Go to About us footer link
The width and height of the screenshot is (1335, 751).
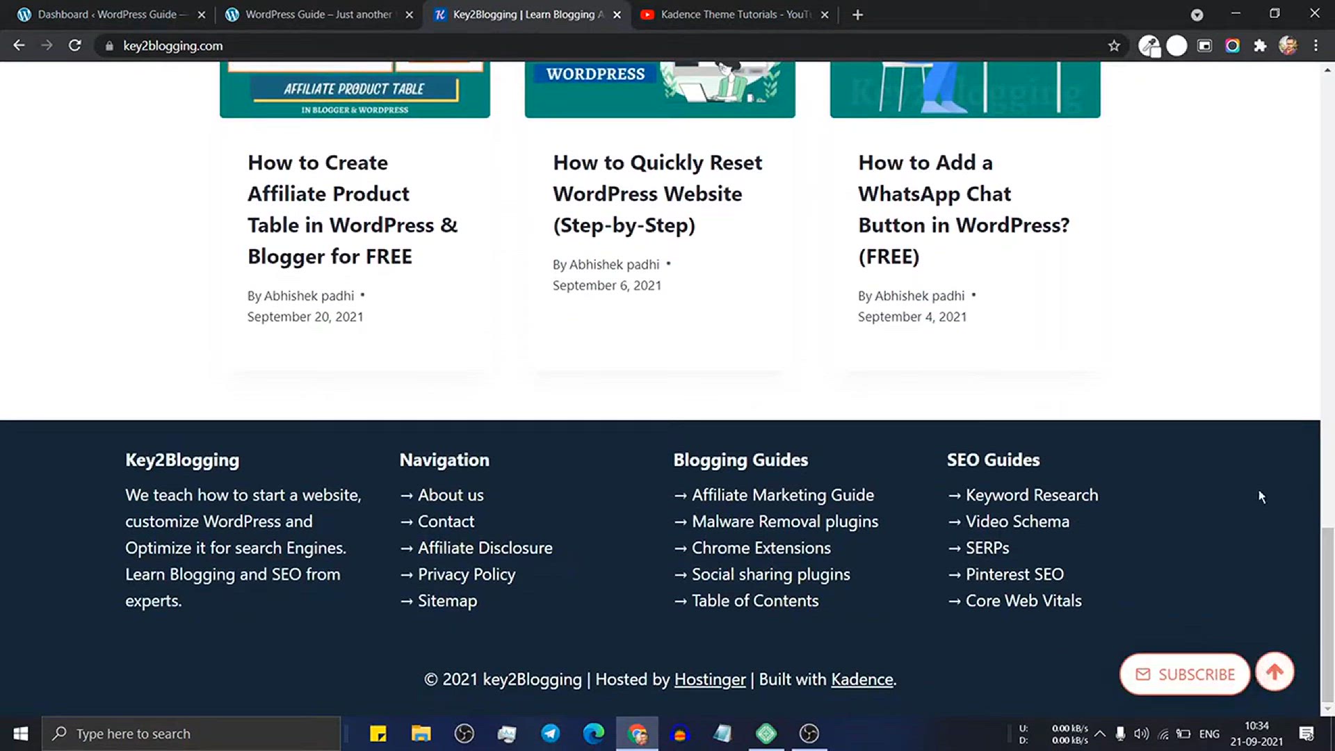[451, 495]
